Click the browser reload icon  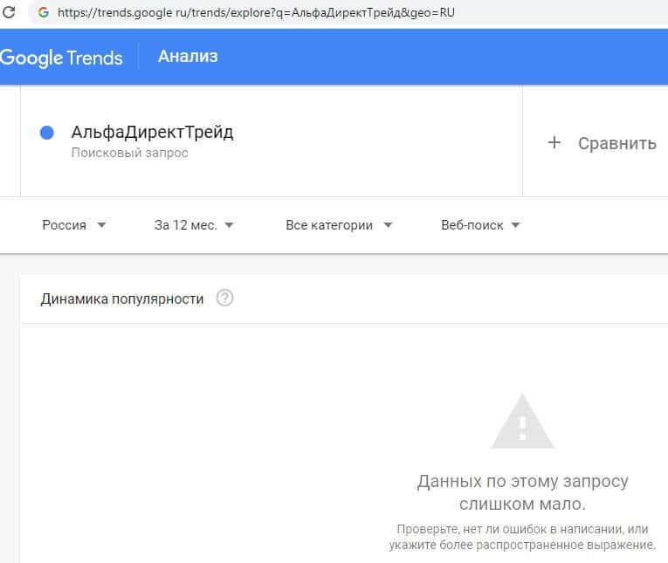click(10, 13)
